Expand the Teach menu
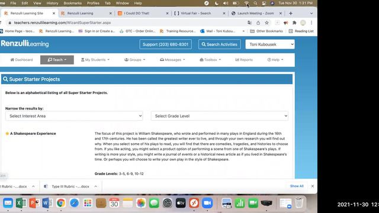379x213 pixels. click(x=57, y=60)
